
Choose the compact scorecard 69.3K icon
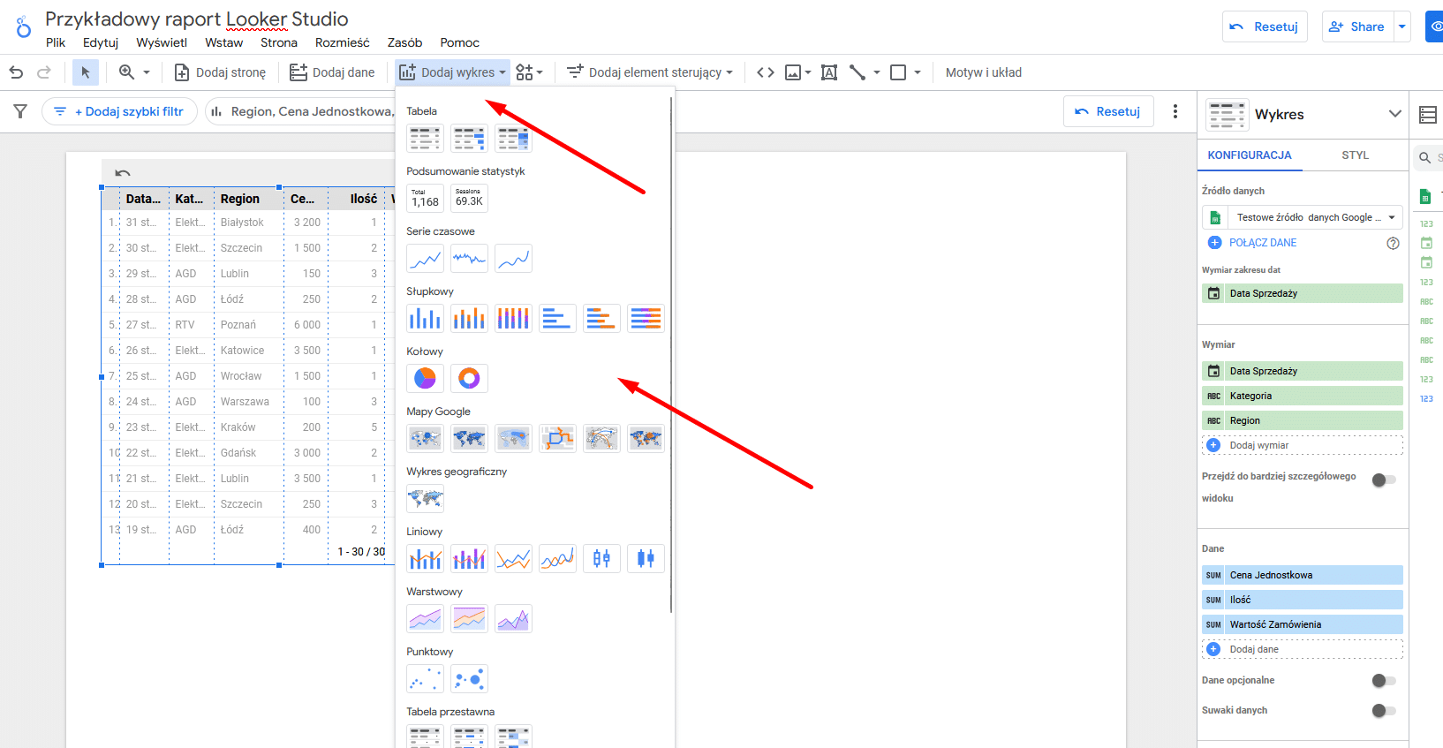point(469,198)
